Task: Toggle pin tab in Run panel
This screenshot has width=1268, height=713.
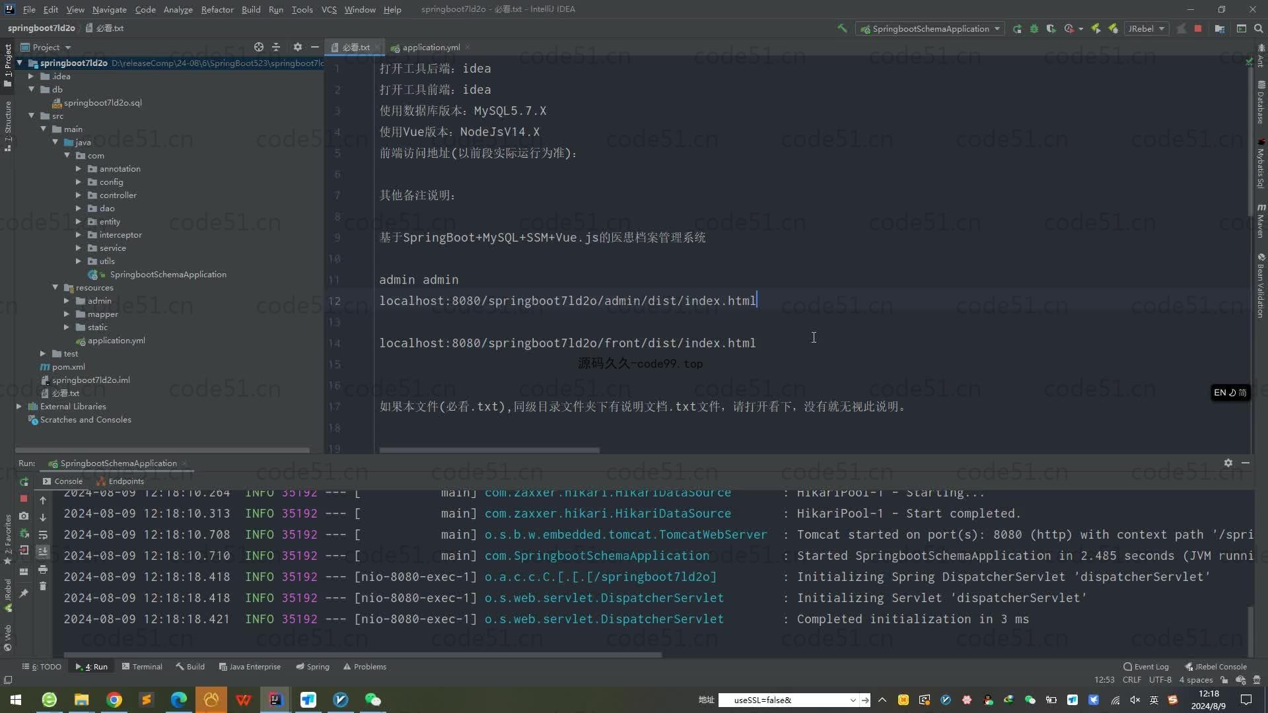Action: 24,594
